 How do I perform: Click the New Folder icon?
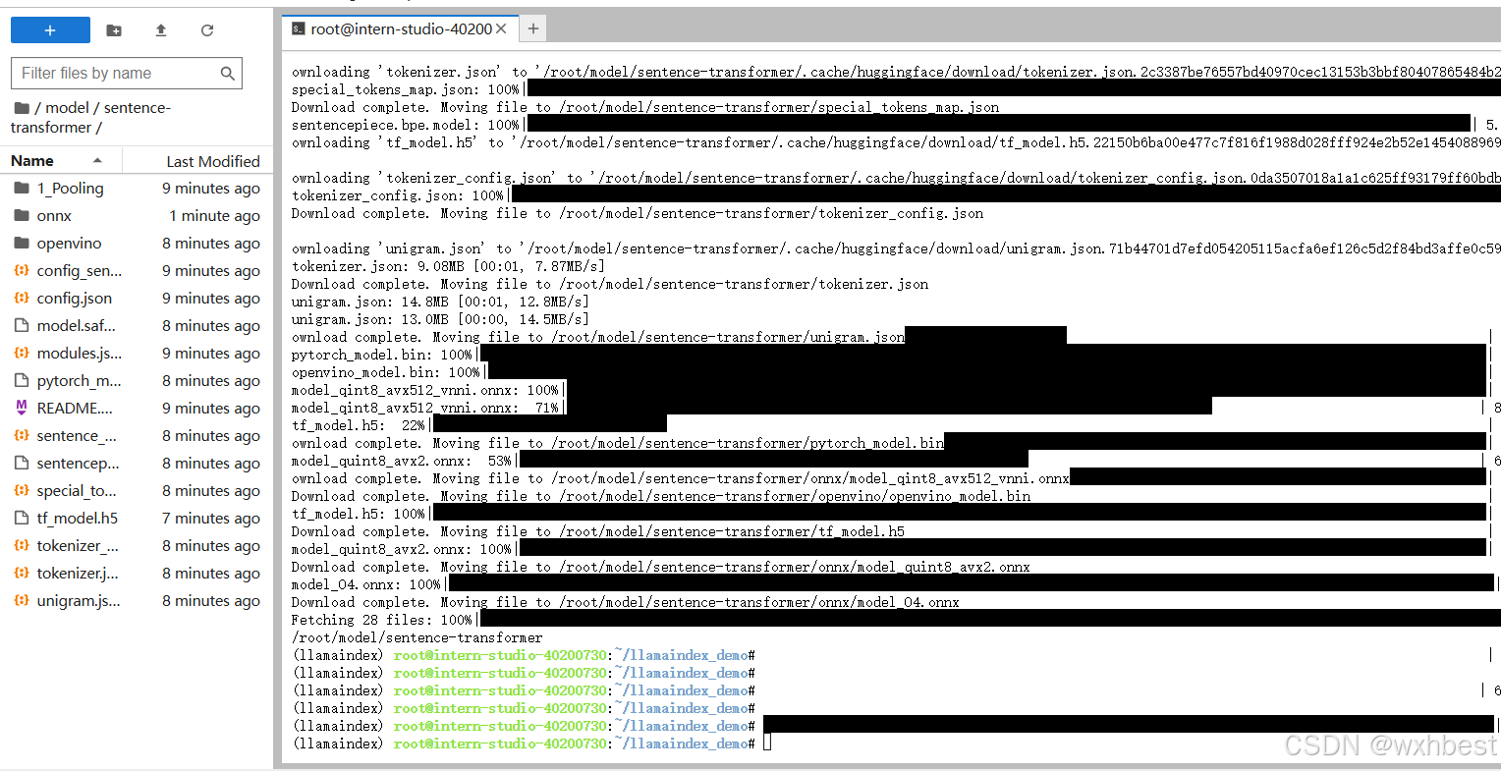pyautogui.click(x=113, y=30)
